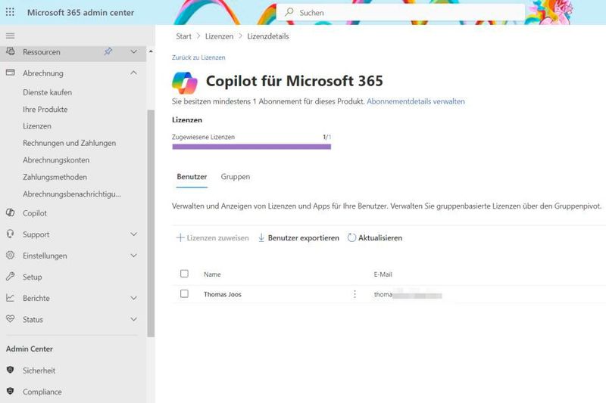This screenshot has width=606, height=403.
Task: Click the Thomas Joos email cell
Action: point(408,295)
